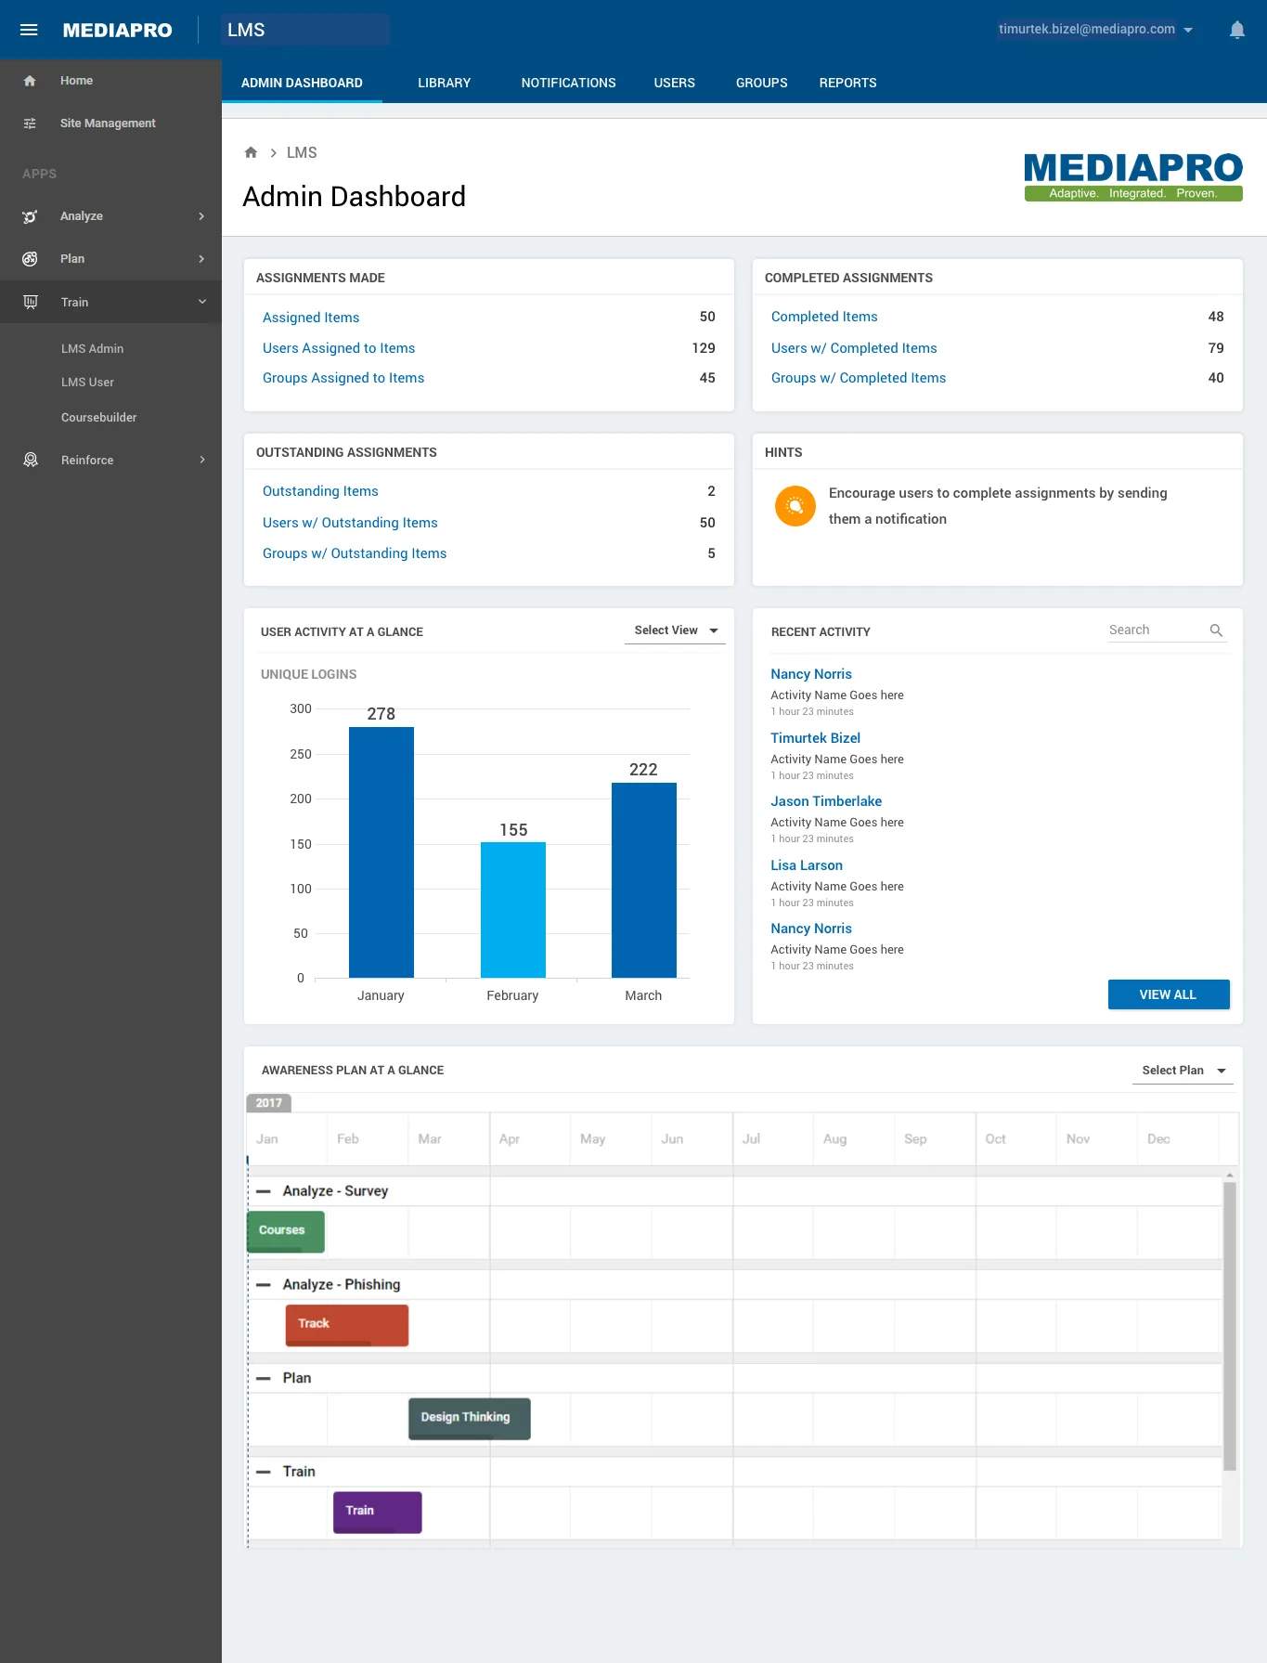Click the awareness plan vertical scrollbar
Image resolution: width=1267 pixels, height=1663 pixels.
(x=1229, y=1327)
